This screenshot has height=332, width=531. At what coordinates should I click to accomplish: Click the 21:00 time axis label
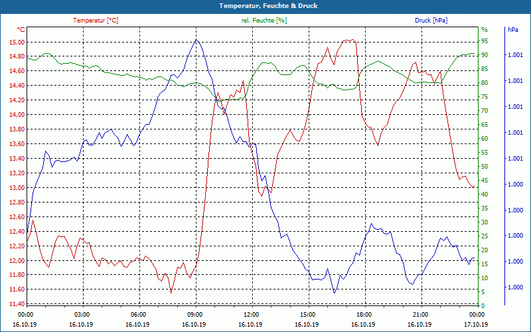click(x=420, y=314)
